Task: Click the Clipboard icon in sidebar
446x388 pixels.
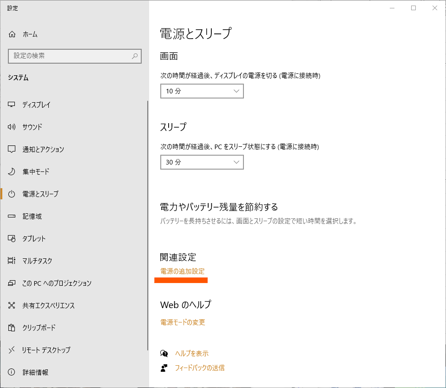Action: coord(12,328)
